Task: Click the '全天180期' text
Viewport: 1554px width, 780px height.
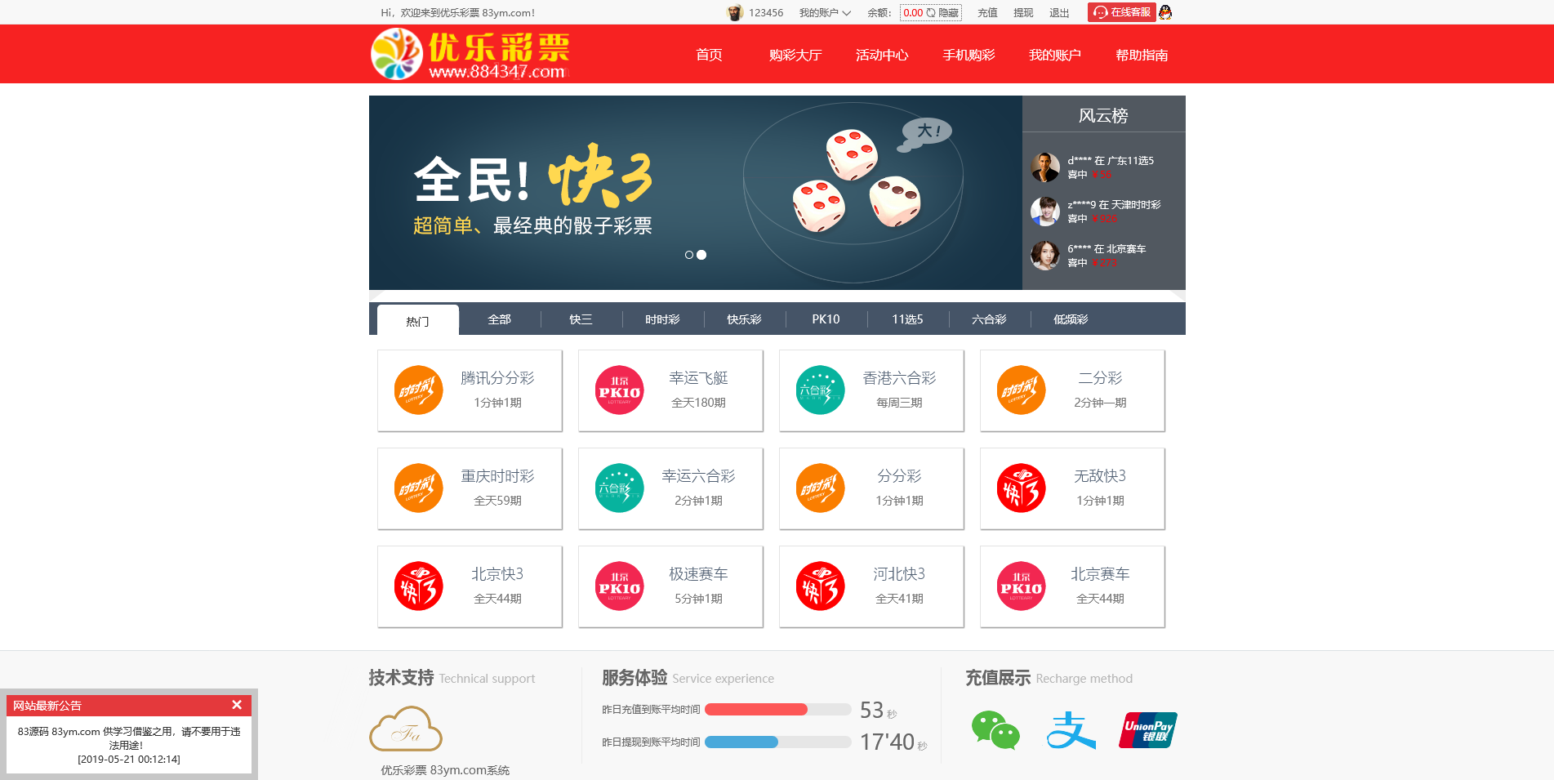Action: coord(698,403)
